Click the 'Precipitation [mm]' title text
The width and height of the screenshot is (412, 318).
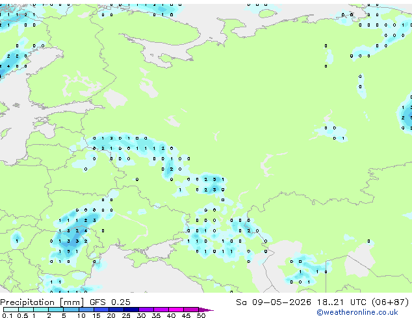click(x=42, y=302)
